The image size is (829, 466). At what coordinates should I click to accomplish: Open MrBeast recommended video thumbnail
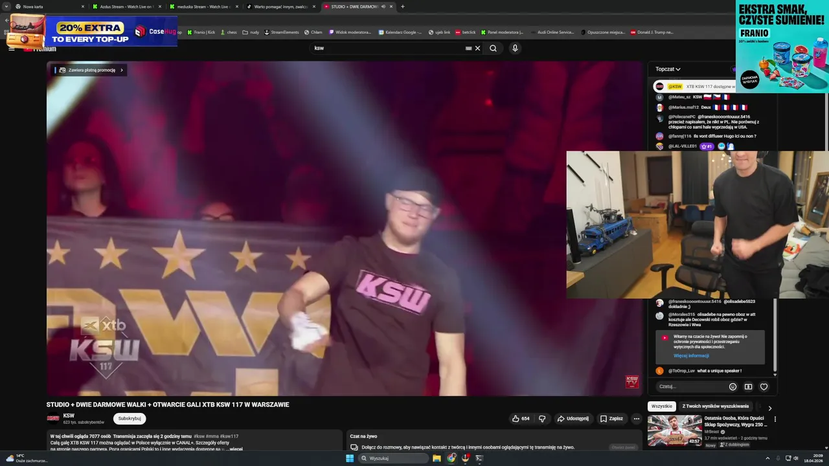(674, 430)
